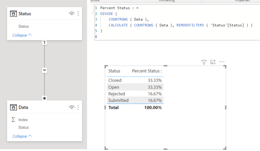Click the Formatting ribbon group label
This screenshot has height=151, width=260.
point(167,1)
